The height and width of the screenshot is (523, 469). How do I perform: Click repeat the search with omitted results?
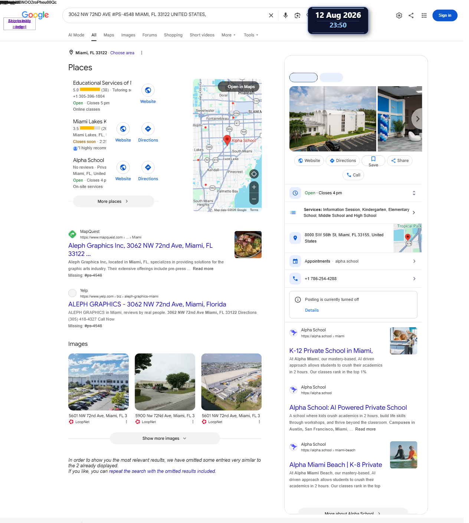click(162, 471)
